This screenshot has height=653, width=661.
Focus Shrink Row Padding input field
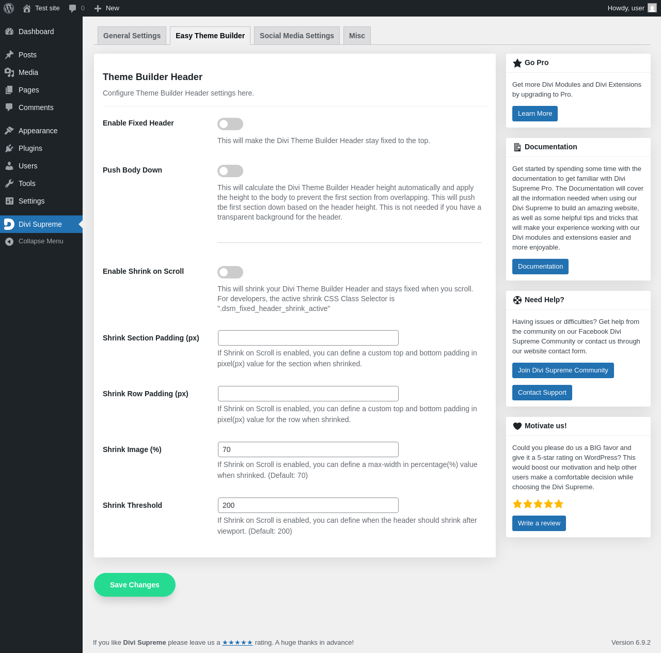click(308, 394)
